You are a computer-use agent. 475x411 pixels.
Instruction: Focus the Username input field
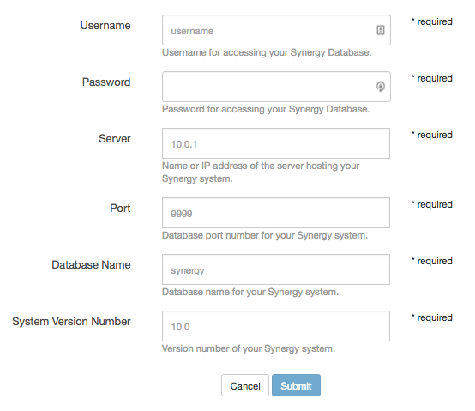(276, 30)
